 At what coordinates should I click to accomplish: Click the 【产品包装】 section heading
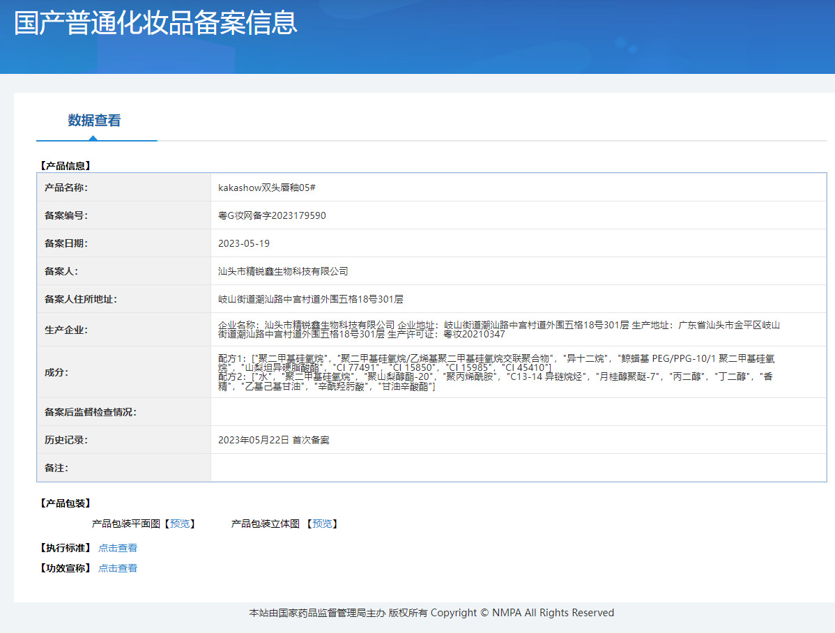click(x=66, y=503)
